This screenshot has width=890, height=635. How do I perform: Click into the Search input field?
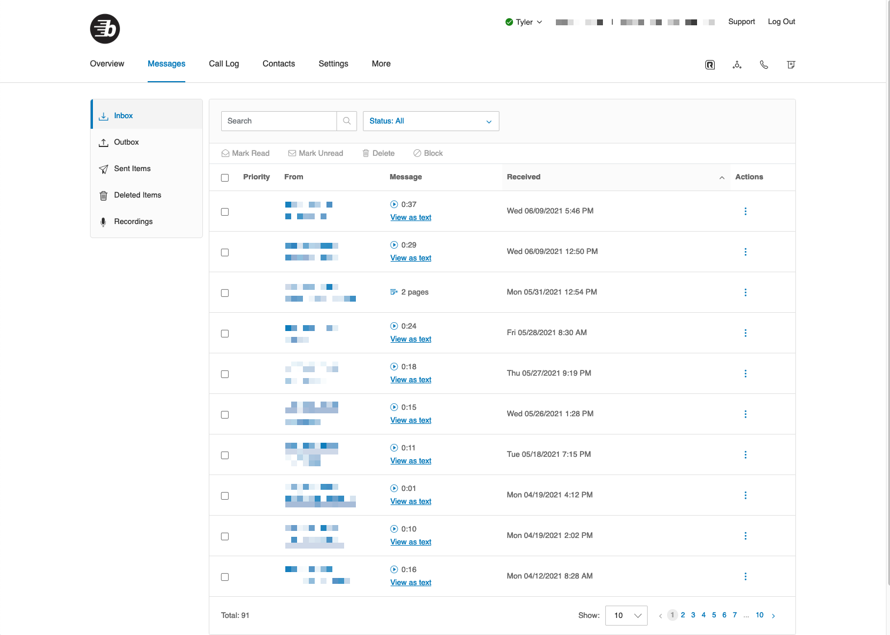[278, 121]
